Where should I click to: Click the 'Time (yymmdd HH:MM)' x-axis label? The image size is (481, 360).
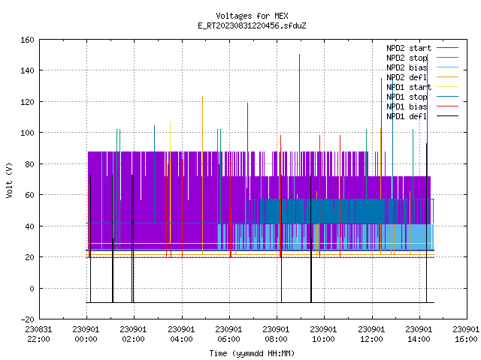coord(252,353)
